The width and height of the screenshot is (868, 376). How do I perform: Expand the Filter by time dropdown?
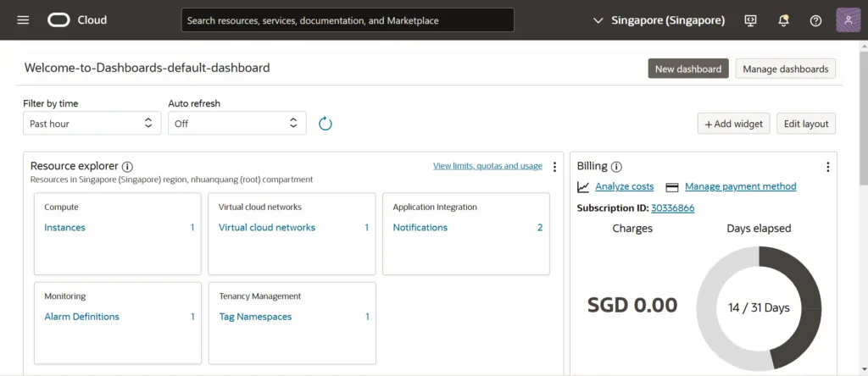coord(92,124)
